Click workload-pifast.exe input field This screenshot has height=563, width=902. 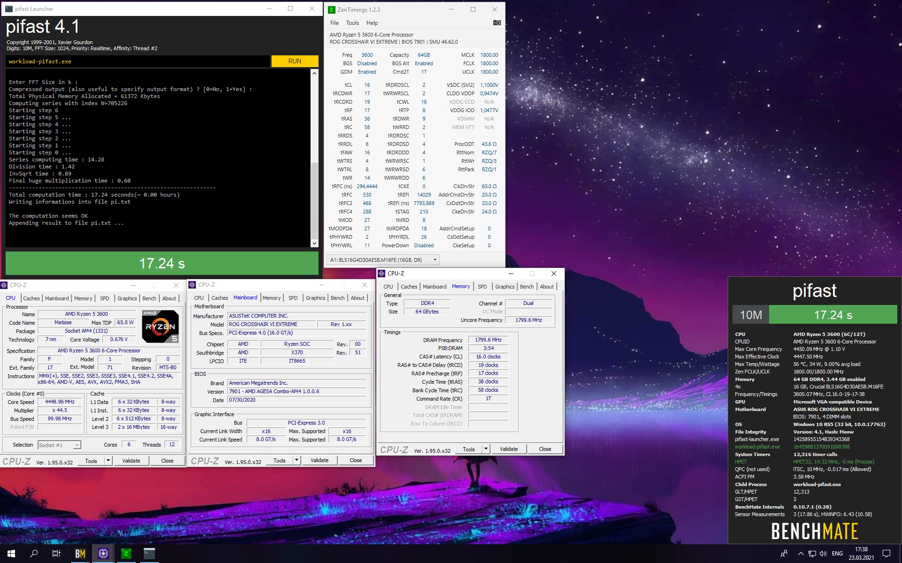click(138, 61)
